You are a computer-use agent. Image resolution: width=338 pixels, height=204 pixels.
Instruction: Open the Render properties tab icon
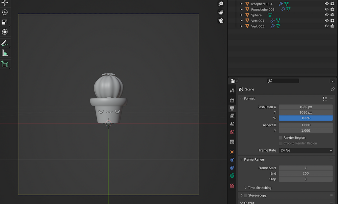[x=232, y=100]
